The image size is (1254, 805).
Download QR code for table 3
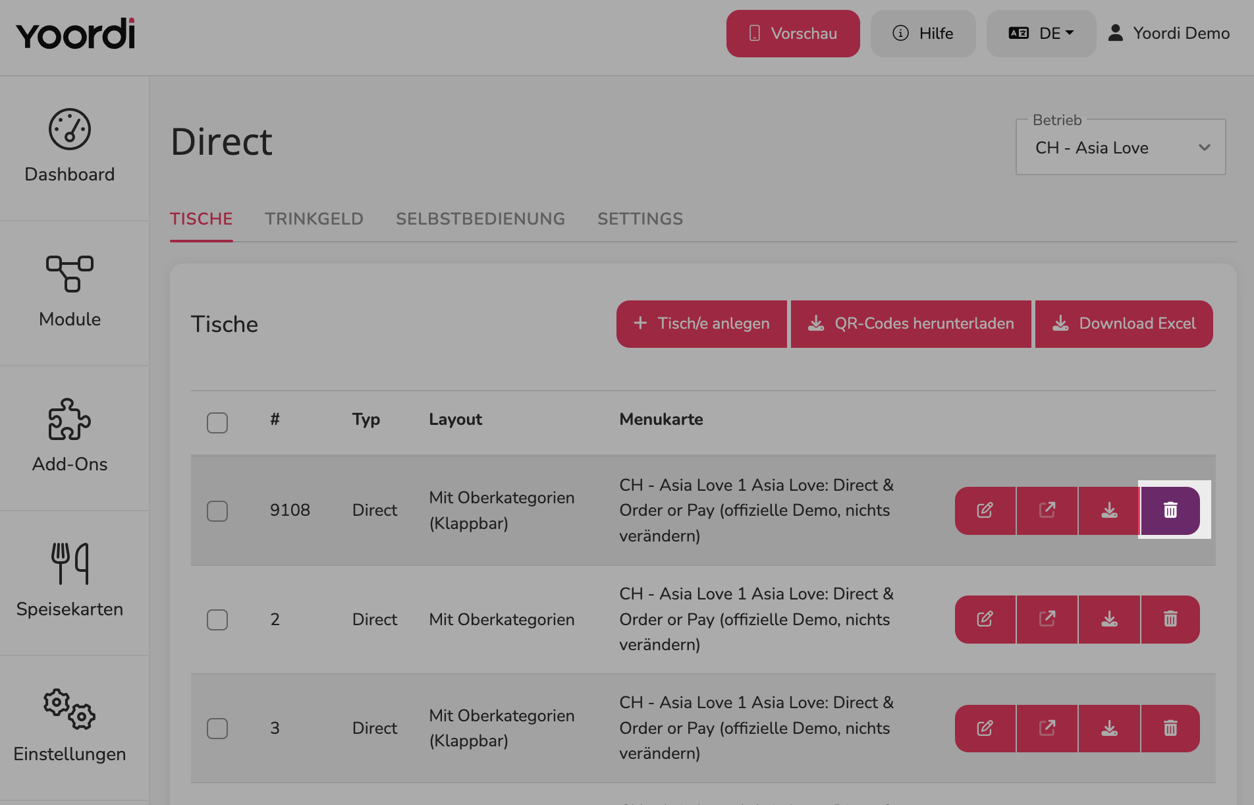pyautogui.click(x=1109, y=729)
